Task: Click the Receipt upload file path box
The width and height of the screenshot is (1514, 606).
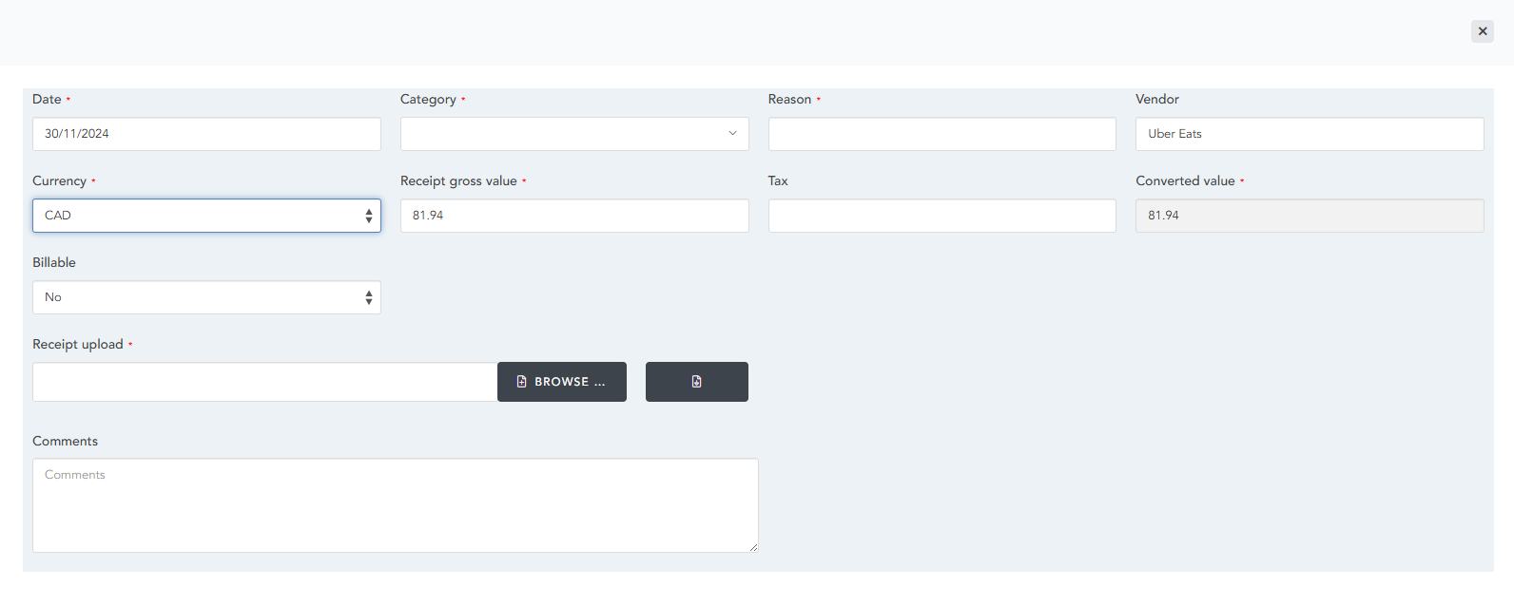Action: 264,382
